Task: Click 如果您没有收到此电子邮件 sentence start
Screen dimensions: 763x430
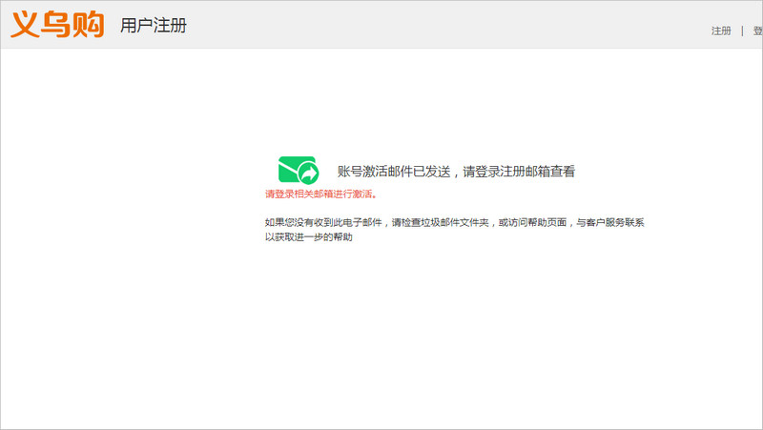Action: [323, 222]
